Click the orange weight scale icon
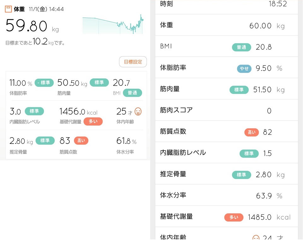Screen dimensions: 303x240 click(x=8, y=9)
